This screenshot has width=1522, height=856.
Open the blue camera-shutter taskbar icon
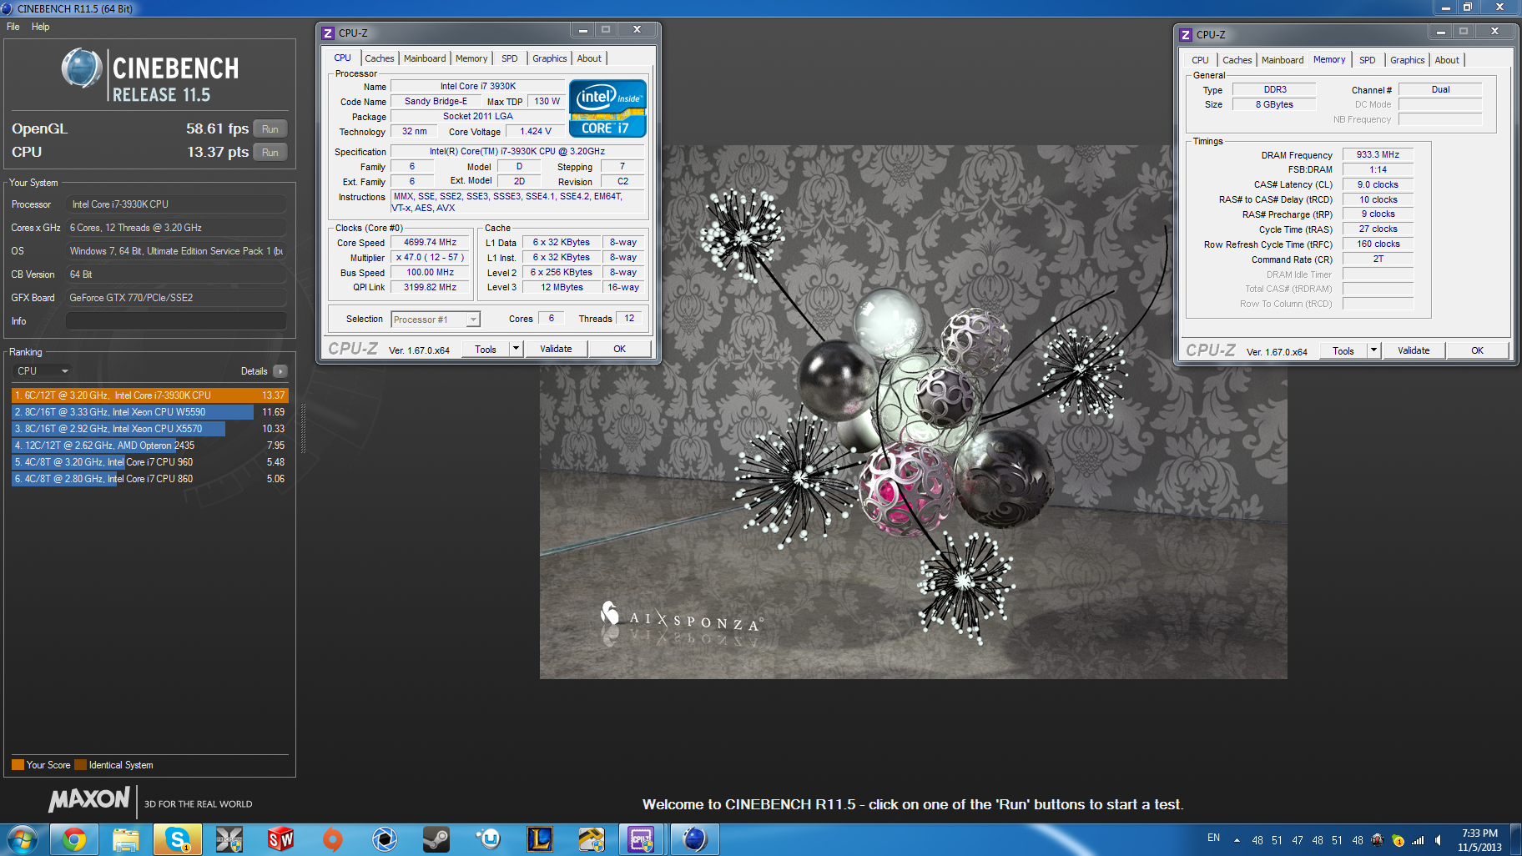pyautogui.click(x=384, y=839)
